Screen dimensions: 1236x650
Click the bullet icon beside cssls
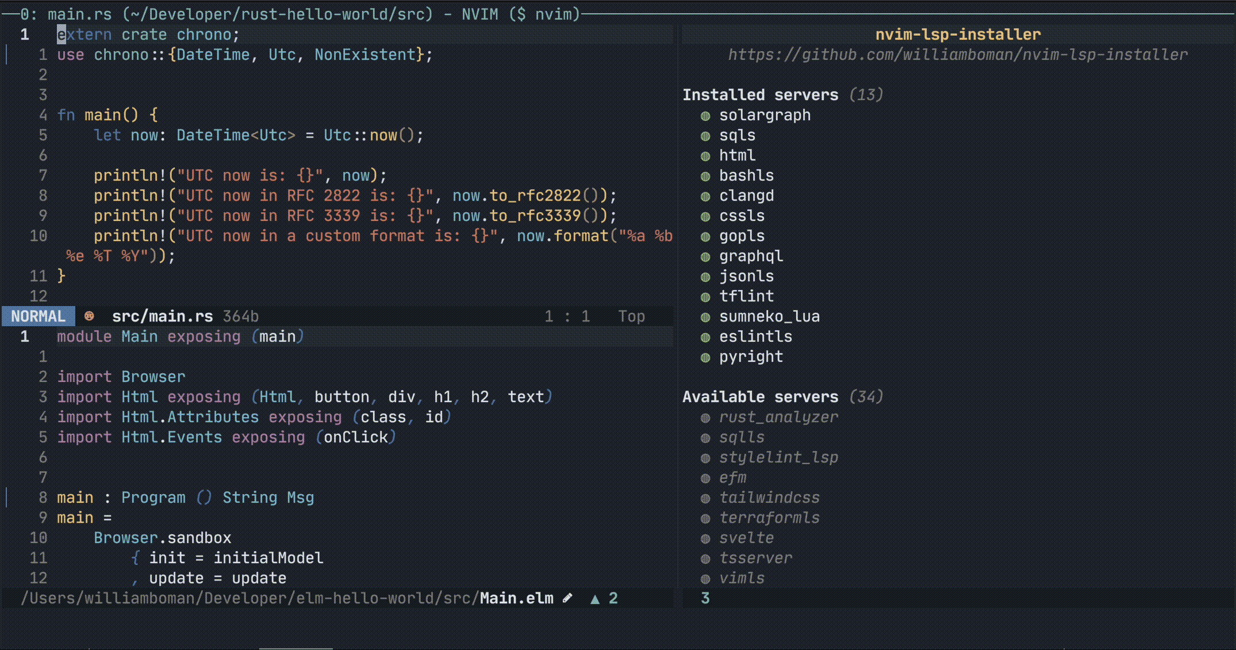tap(705, 217)
